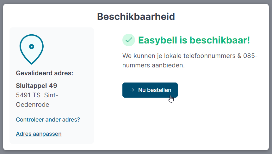Select the street address Sluitappel 49

36,86
